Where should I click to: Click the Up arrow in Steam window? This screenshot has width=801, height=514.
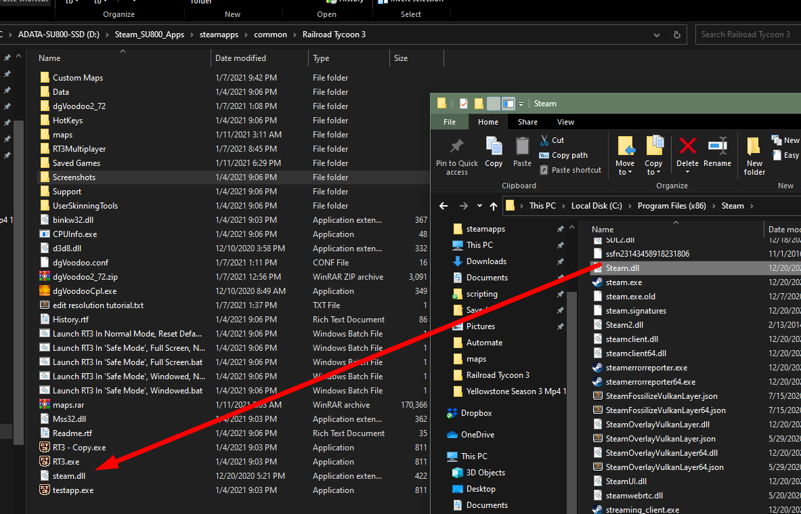(494, 206)
